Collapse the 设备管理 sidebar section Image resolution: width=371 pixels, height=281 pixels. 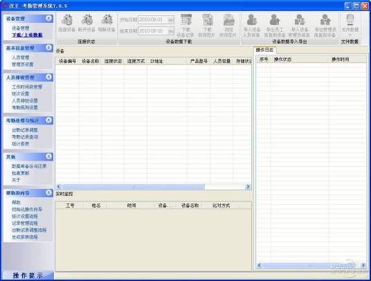[x=48, y=19]
